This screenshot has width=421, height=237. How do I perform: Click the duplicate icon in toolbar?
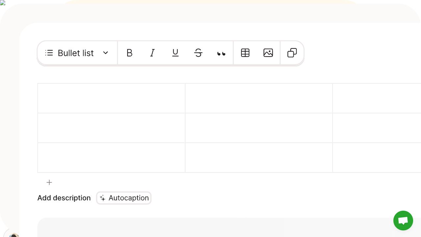[292, 53]
